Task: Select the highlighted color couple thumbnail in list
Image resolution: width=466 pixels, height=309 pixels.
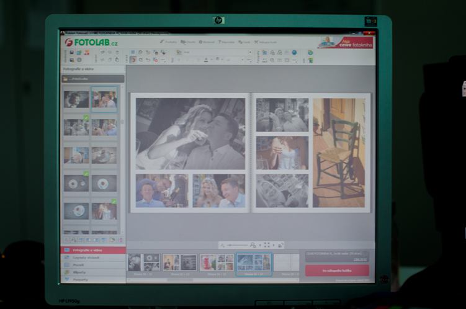Action: point(104,99)
